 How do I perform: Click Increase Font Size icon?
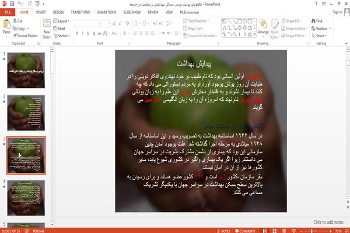(x=114, y=23)
